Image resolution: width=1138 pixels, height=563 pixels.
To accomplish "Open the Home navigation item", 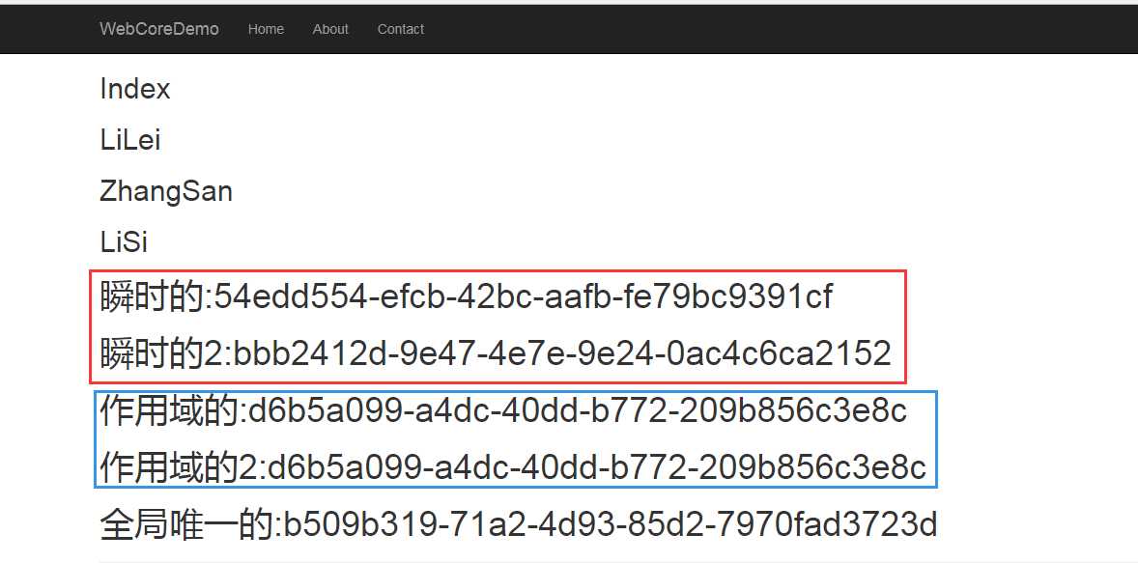I will tap(266, 29).
